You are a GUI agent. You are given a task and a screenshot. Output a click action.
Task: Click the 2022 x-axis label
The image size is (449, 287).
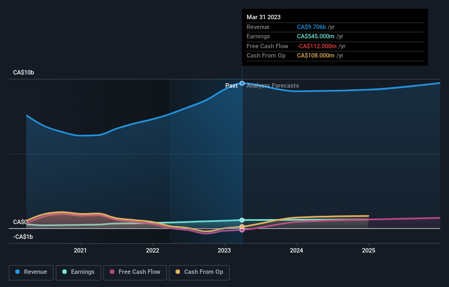153,250
